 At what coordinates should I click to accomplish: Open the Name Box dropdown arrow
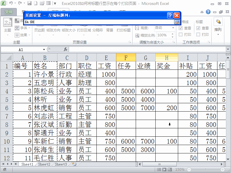click(44, 50)
